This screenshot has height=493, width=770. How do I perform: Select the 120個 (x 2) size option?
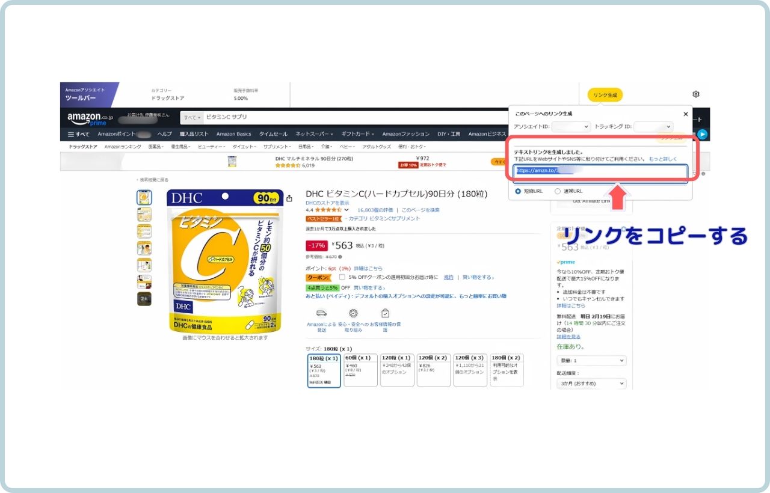(x=433, y=370)
